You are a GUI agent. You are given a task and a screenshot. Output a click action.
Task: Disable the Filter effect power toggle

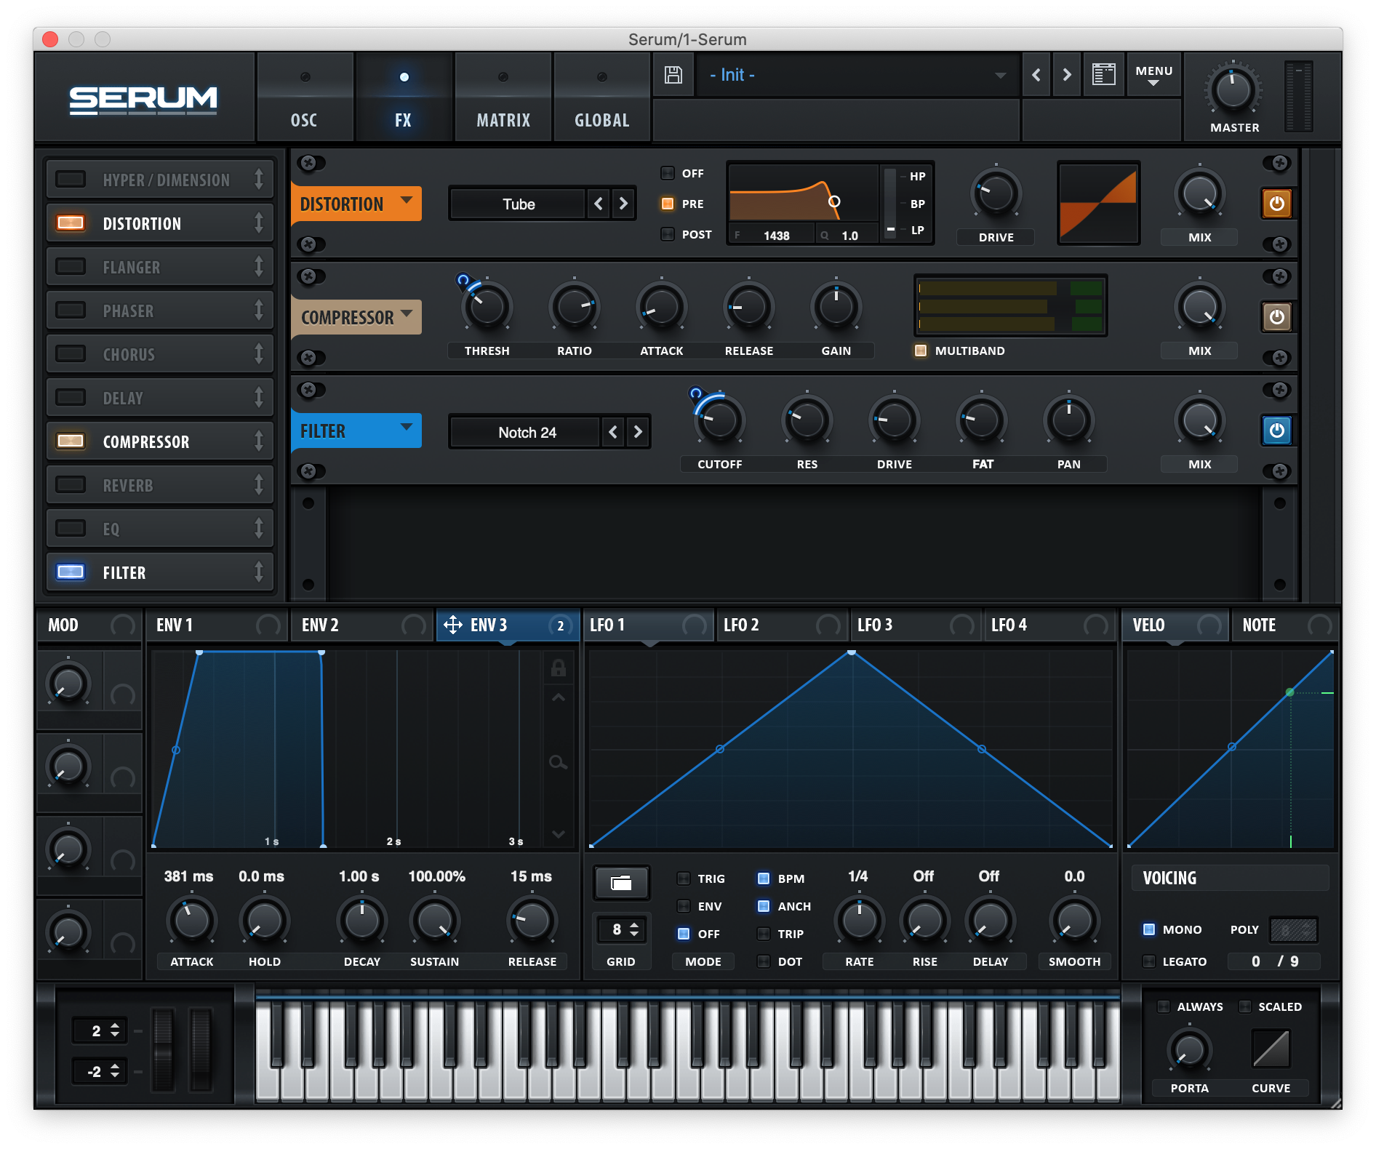(x=1277, y=431)
